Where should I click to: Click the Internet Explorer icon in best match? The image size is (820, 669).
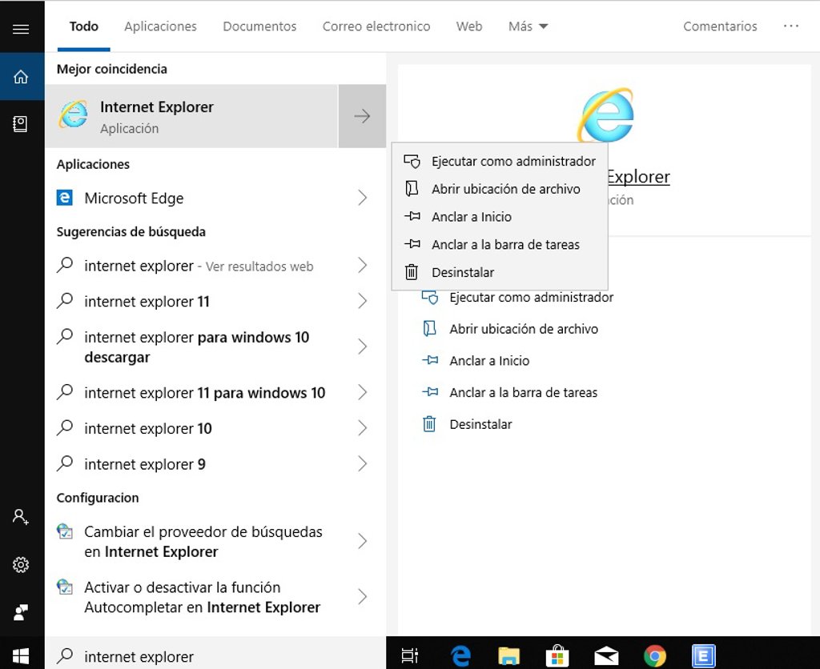point(74,114)
